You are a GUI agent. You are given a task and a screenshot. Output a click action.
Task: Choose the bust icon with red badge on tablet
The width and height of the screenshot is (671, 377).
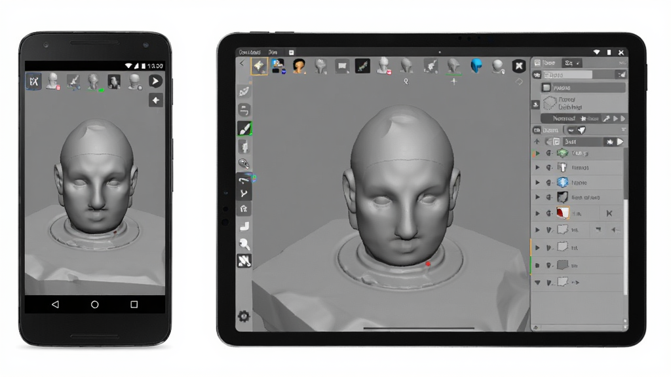tap(384, 66)
